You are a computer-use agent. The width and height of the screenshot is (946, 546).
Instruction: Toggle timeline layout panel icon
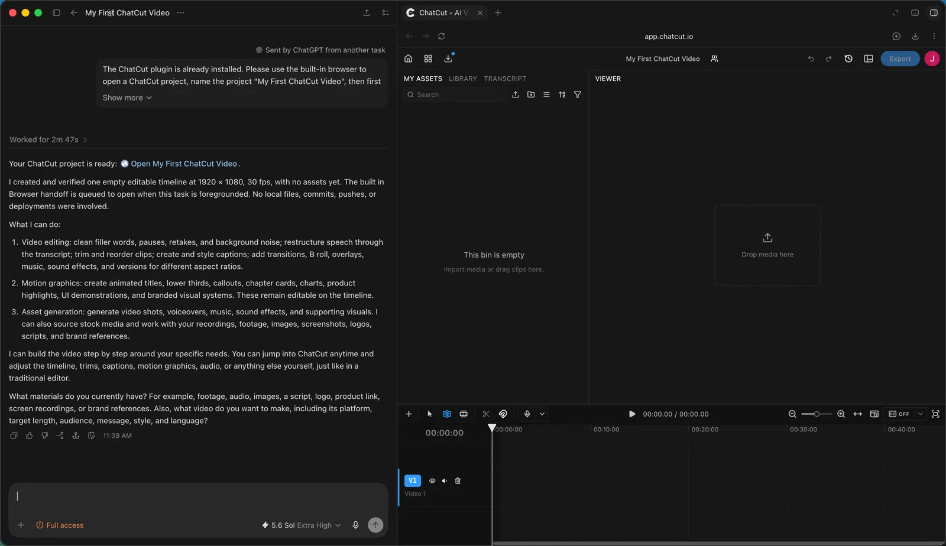pos(874,414)
